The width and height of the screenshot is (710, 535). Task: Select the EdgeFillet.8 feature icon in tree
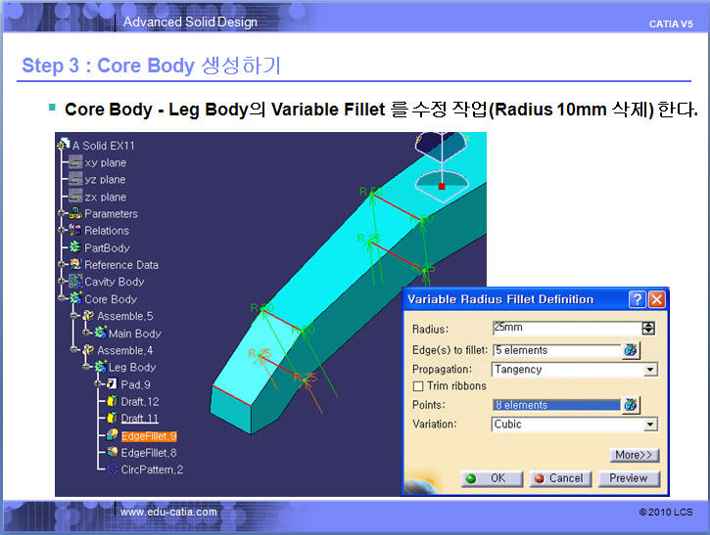point(113,453)
